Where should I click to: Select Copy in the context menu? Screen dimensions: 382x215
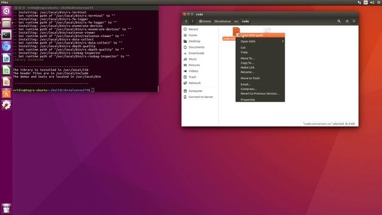[x=260, y=52]
